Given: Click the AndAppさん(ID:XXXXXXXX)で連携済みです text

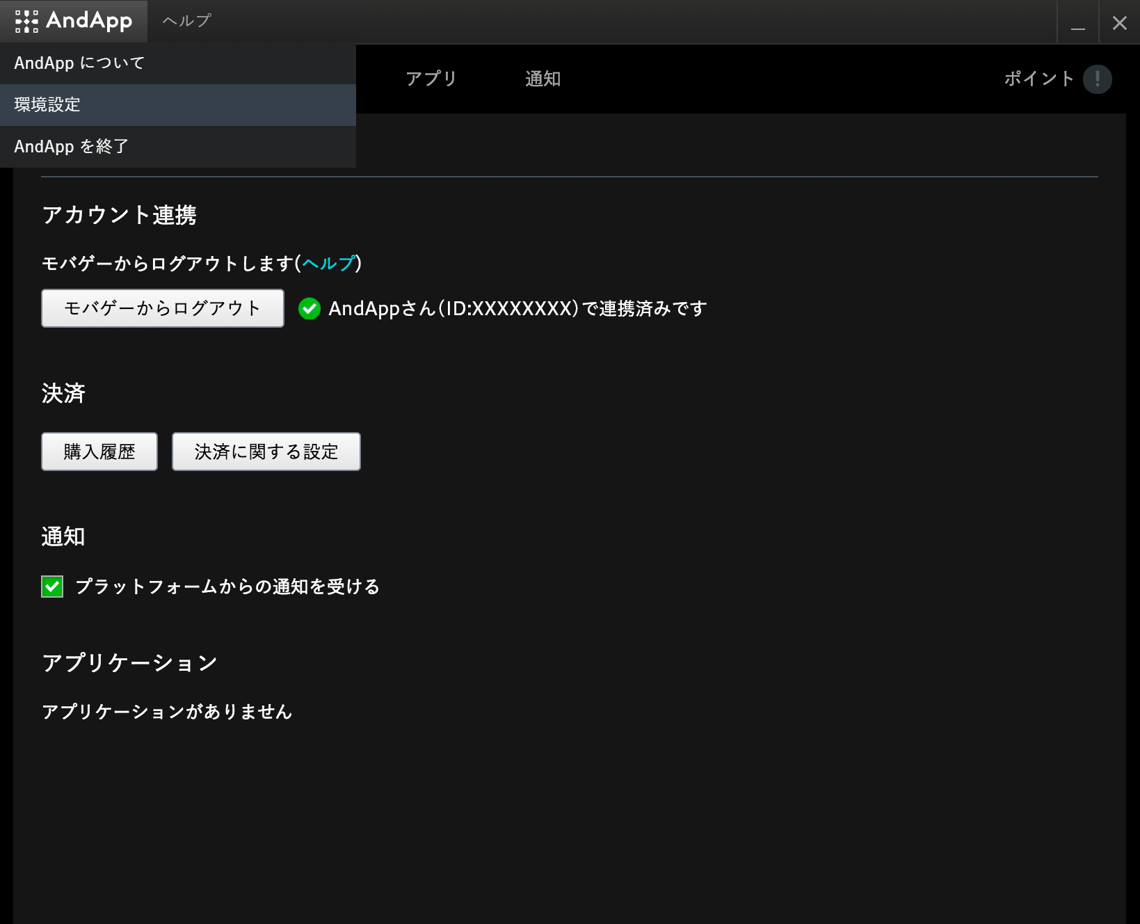Looking at the screenshot, I should (517, 308).
